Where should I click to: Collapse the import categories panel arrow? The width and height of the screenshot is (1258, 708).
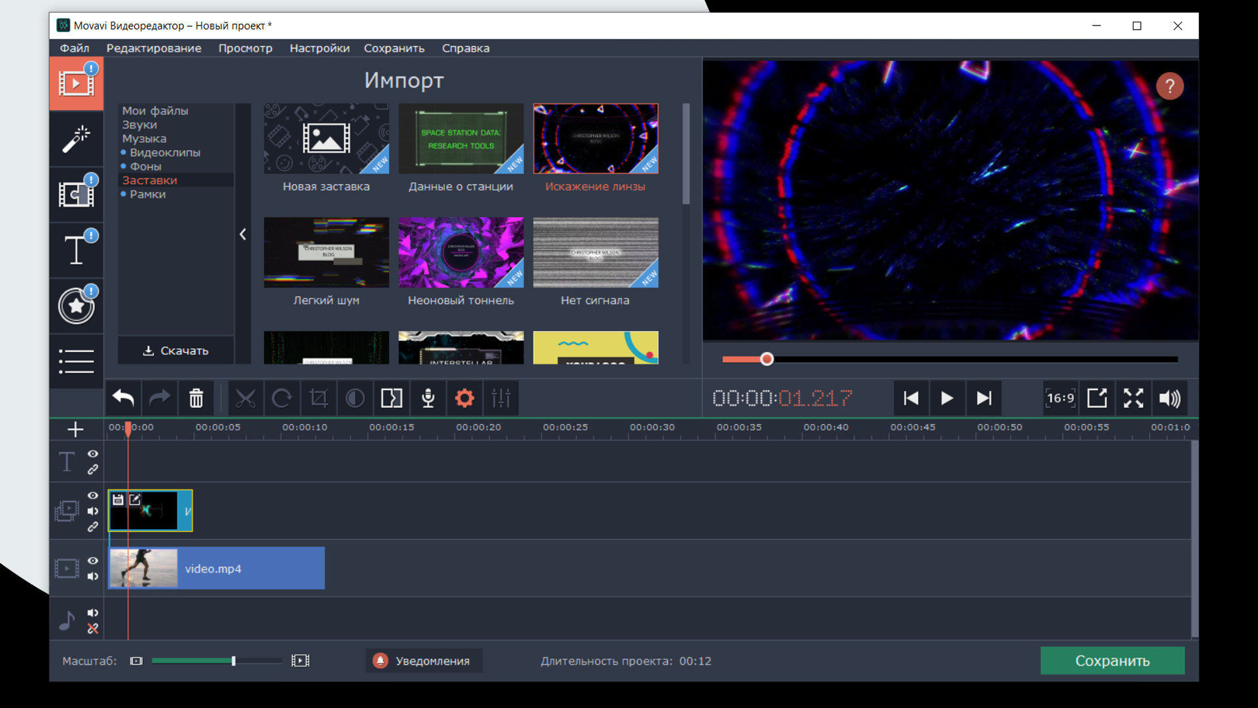[242, 234]
